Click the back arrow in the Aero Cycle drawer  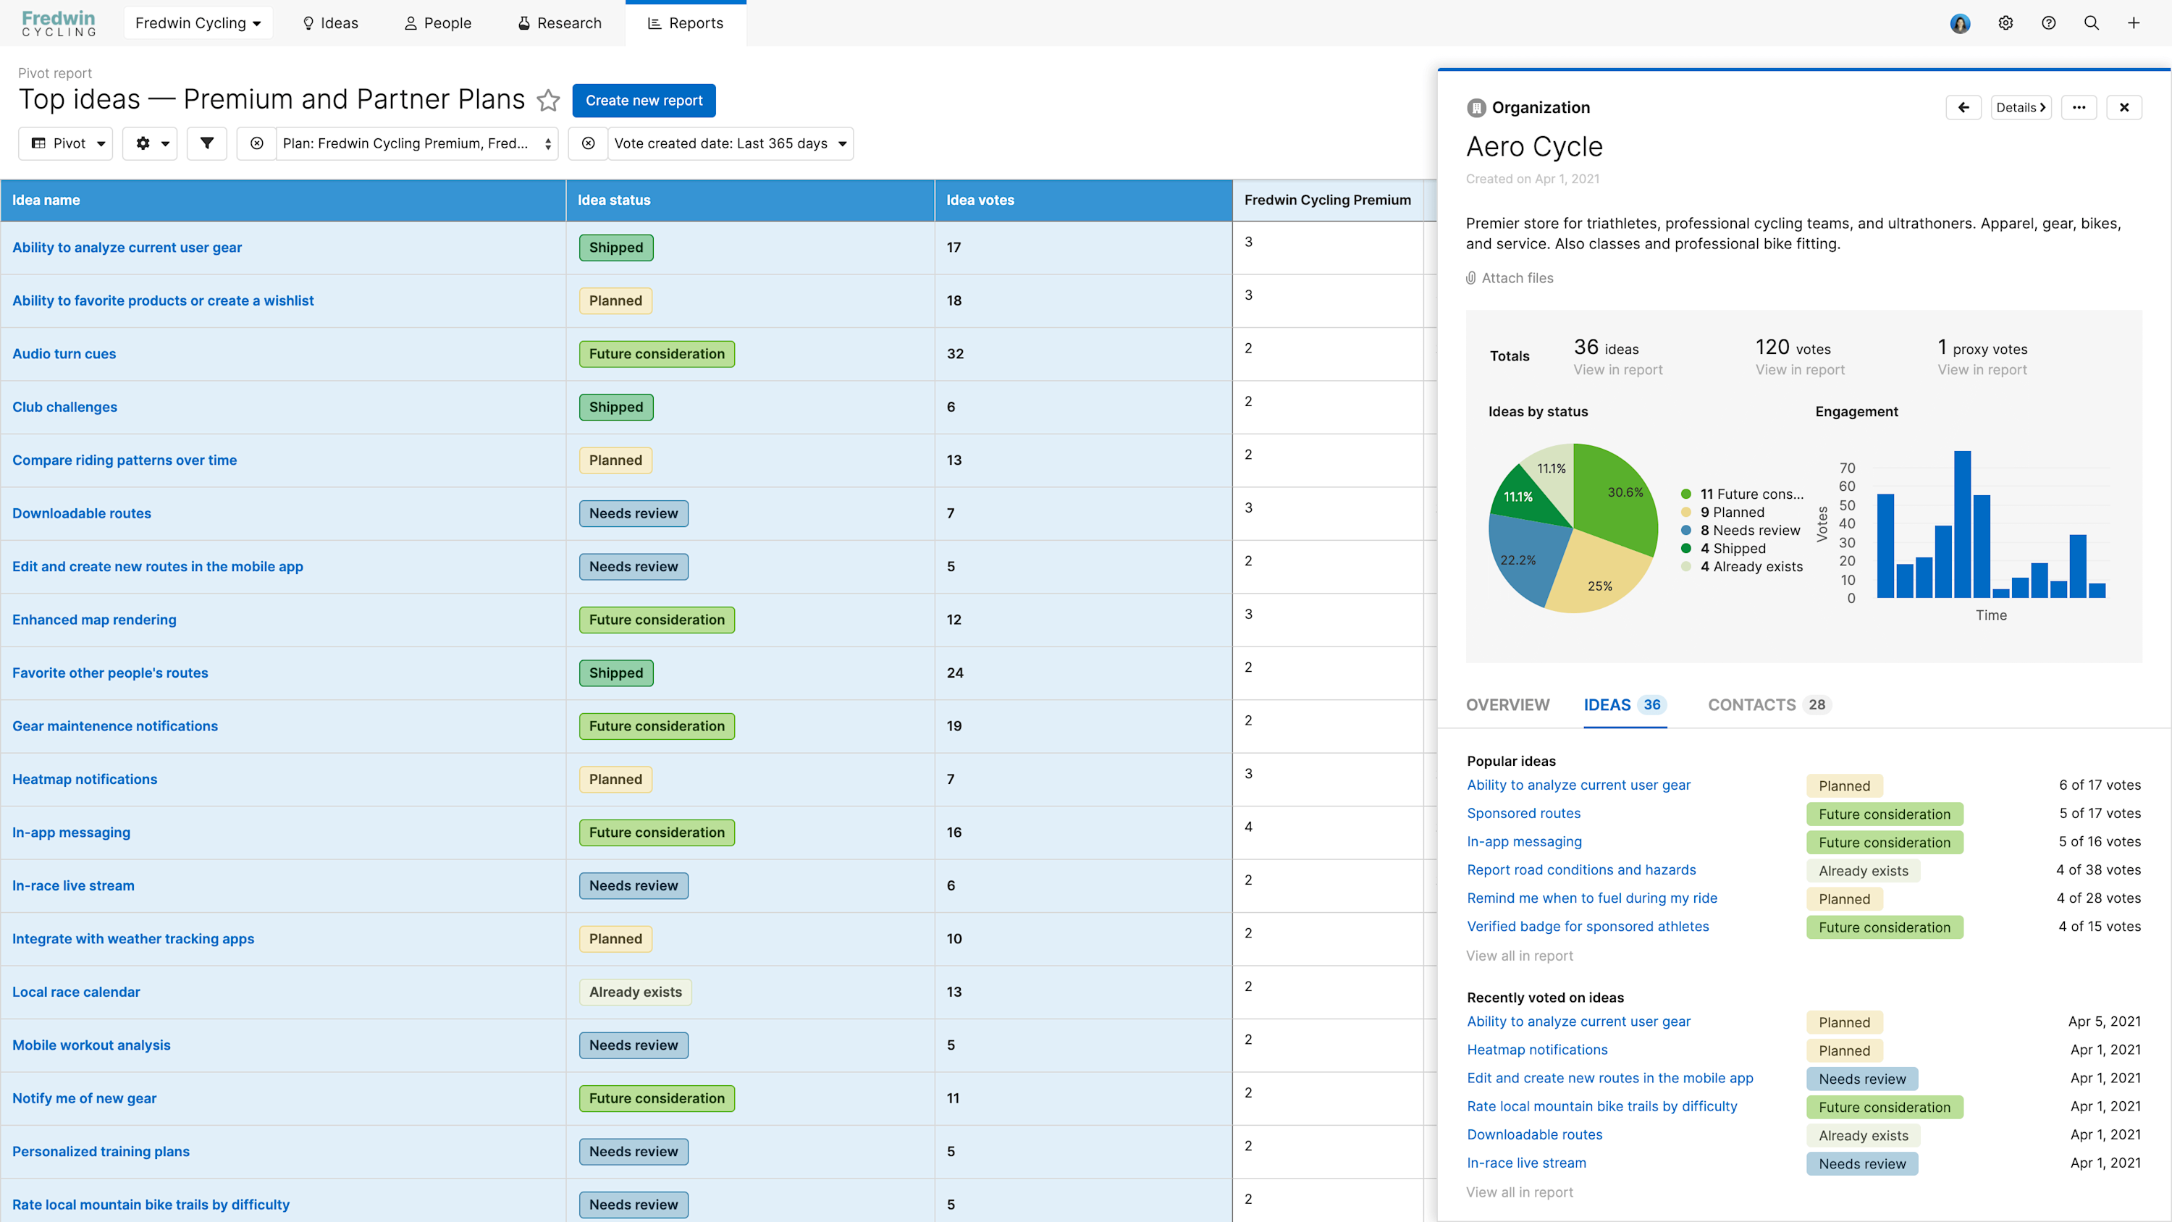pos(1963,107)
